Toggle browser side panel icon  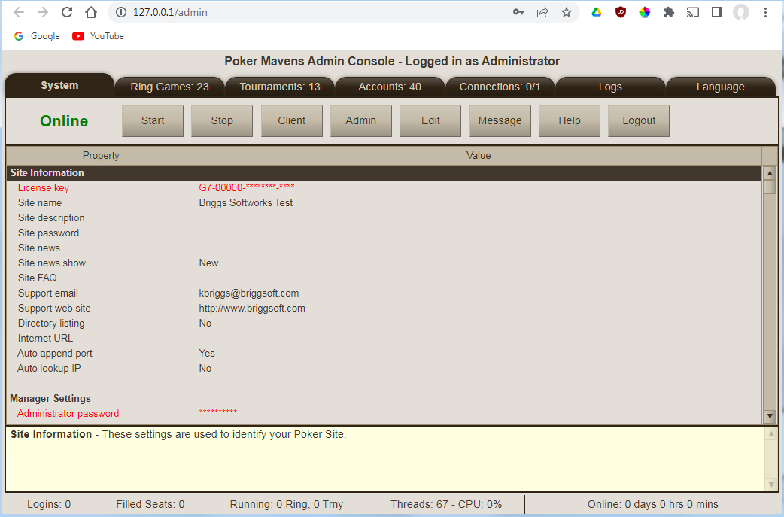[717, 12]
